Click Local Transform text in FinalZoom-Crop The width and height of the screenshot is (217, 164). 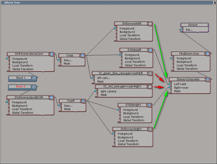(187, 65)
